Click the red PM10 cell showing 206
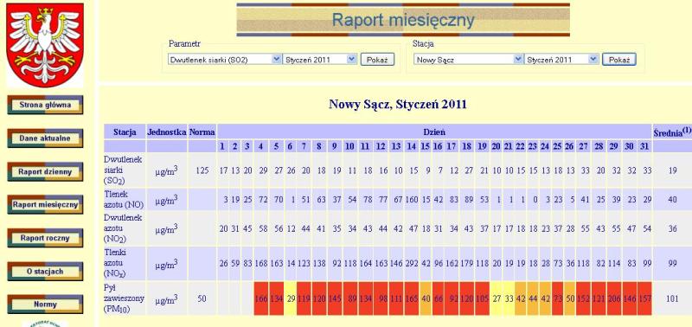 (x=614, y=298)
